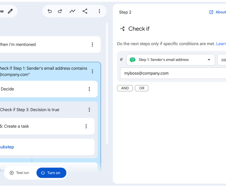Undo the last change

click(50, 11)
